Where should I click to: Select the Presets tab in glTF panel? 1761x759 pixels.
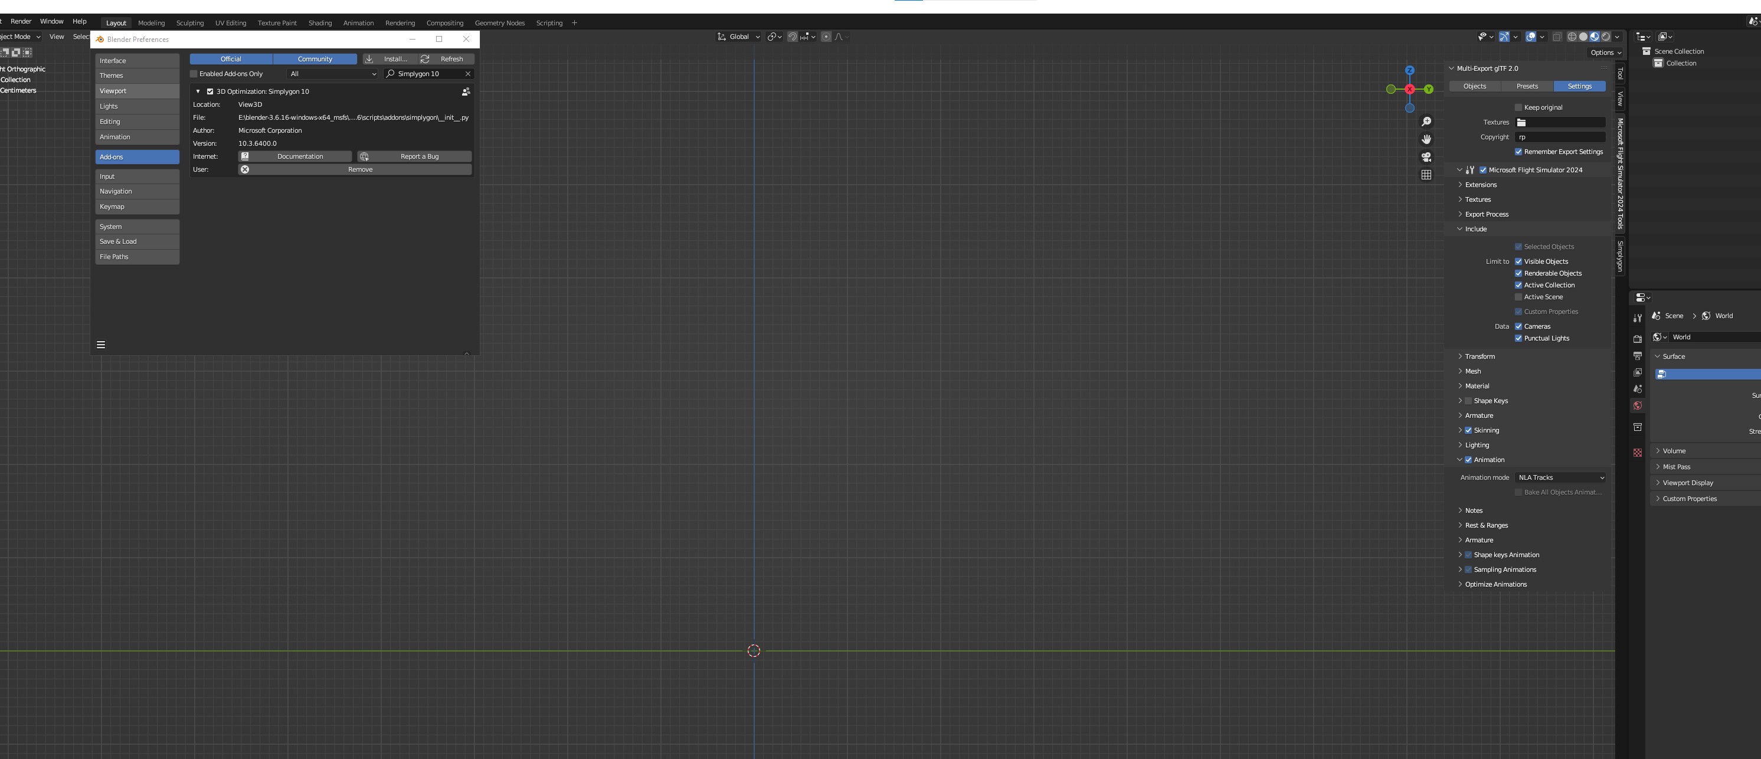pyautogui.click(x=1527, y=86)
